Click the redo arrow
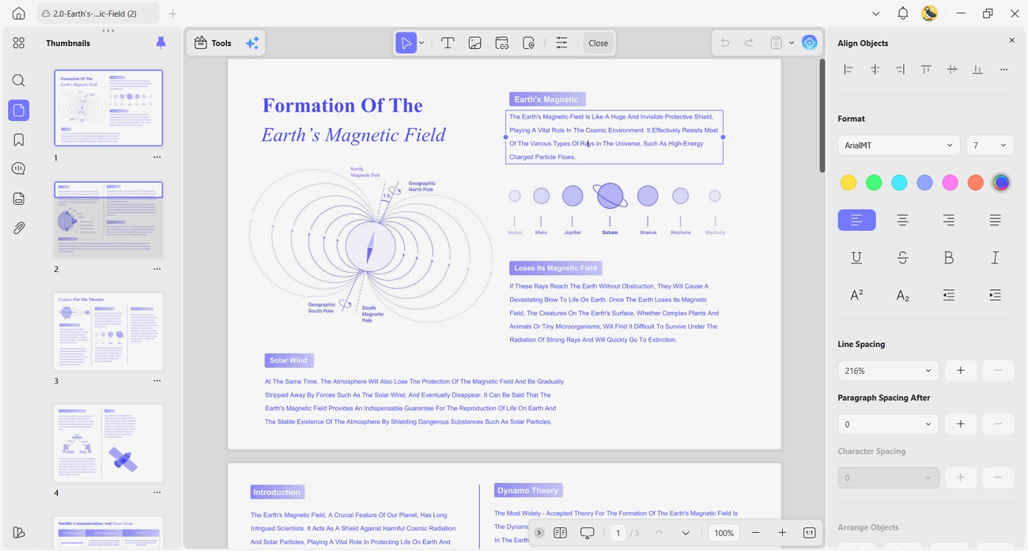 [x=749, y=43]
